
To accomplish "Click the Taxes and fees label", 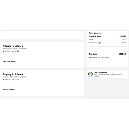I will [x=94, y=43].
